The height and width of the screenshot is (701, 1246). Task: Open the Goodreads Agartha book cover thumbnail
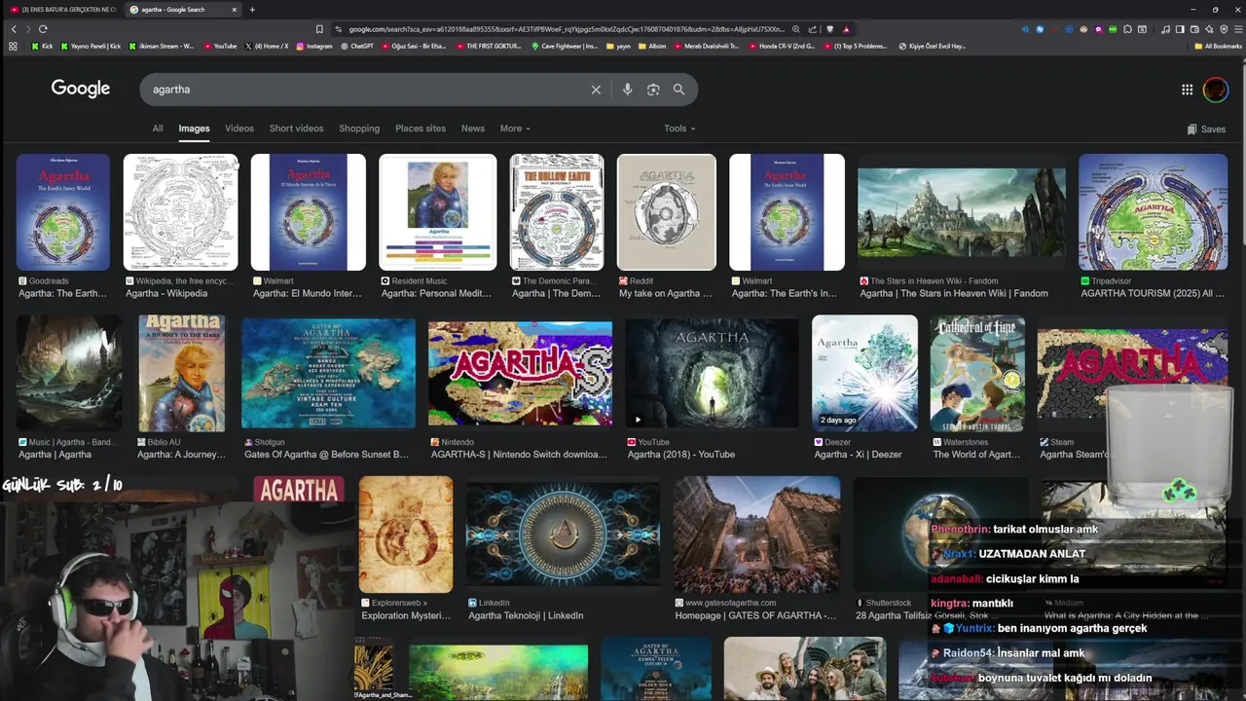63,212
